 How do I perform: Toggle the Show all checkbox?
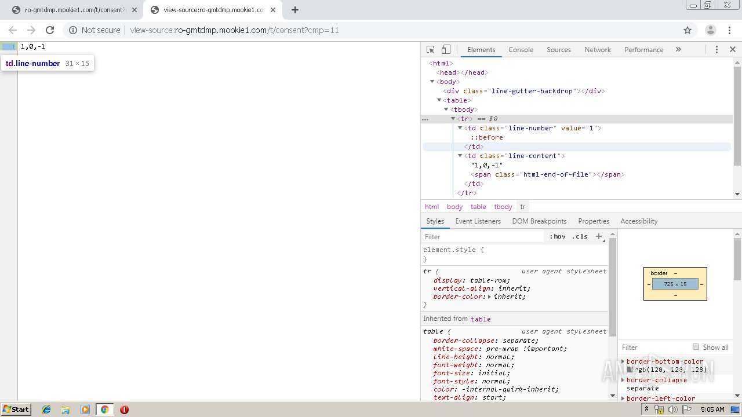(696, 347)
